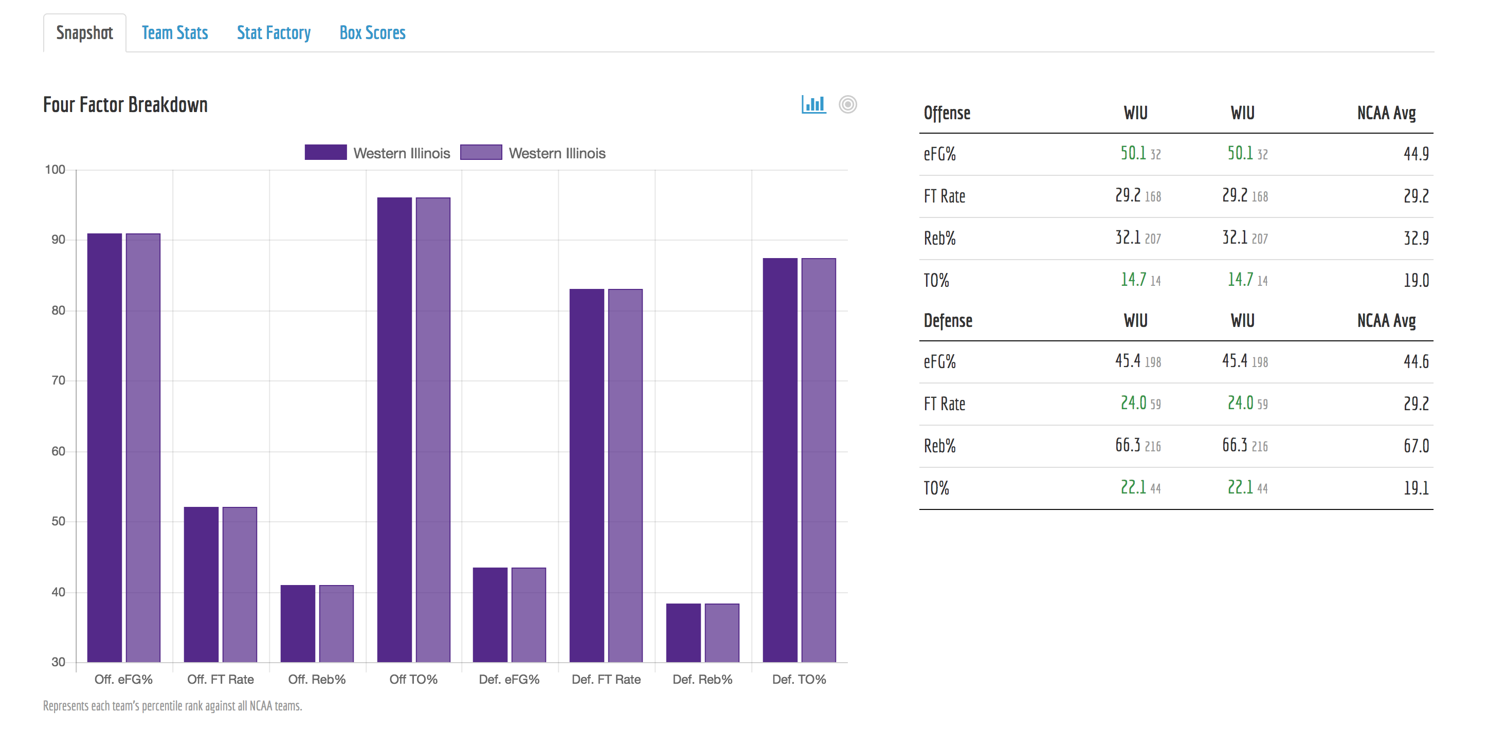Click the Defense table header label
Screen dimensions: 1487x730
[948, 321]
